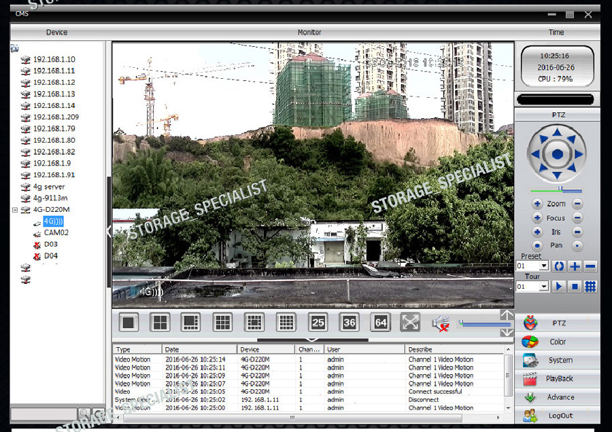Viewport: 612px width, 432px height.
Task: Move PTZ camera left
Action: (536, 154)
